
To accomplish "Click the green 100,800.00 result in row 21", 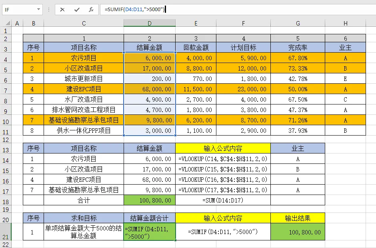I will tap(298, 232).
